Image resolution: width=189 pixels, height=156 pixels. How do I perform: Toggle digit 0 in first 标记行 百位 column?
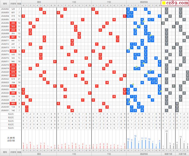tap(23, 114)
